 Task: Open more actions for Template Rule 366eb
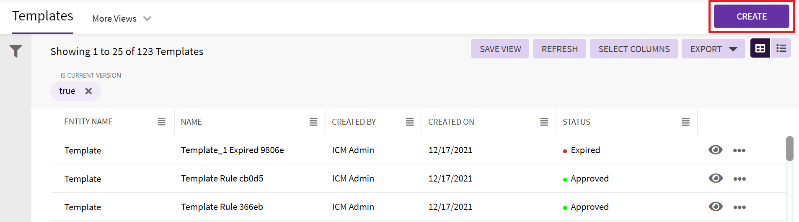coord(739,207)
